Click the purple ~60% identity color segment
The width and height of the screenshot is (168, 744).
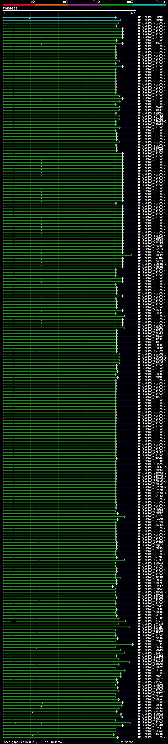click(x=84, y=5)
